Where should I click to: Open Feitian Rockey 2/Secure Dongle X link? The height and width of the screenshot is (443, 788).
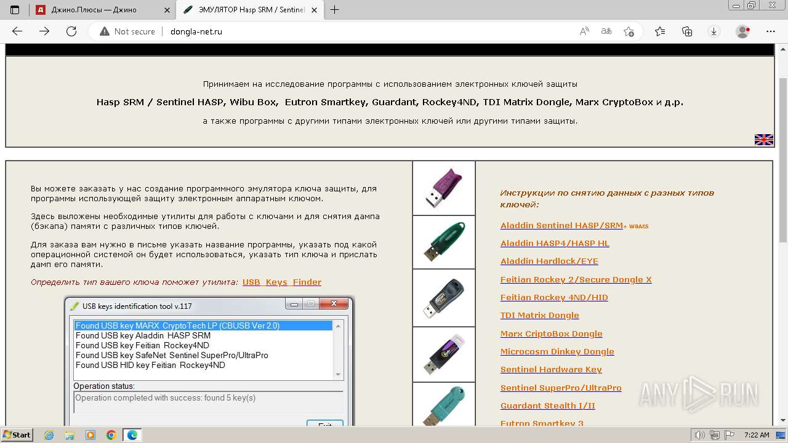(576, 279)
